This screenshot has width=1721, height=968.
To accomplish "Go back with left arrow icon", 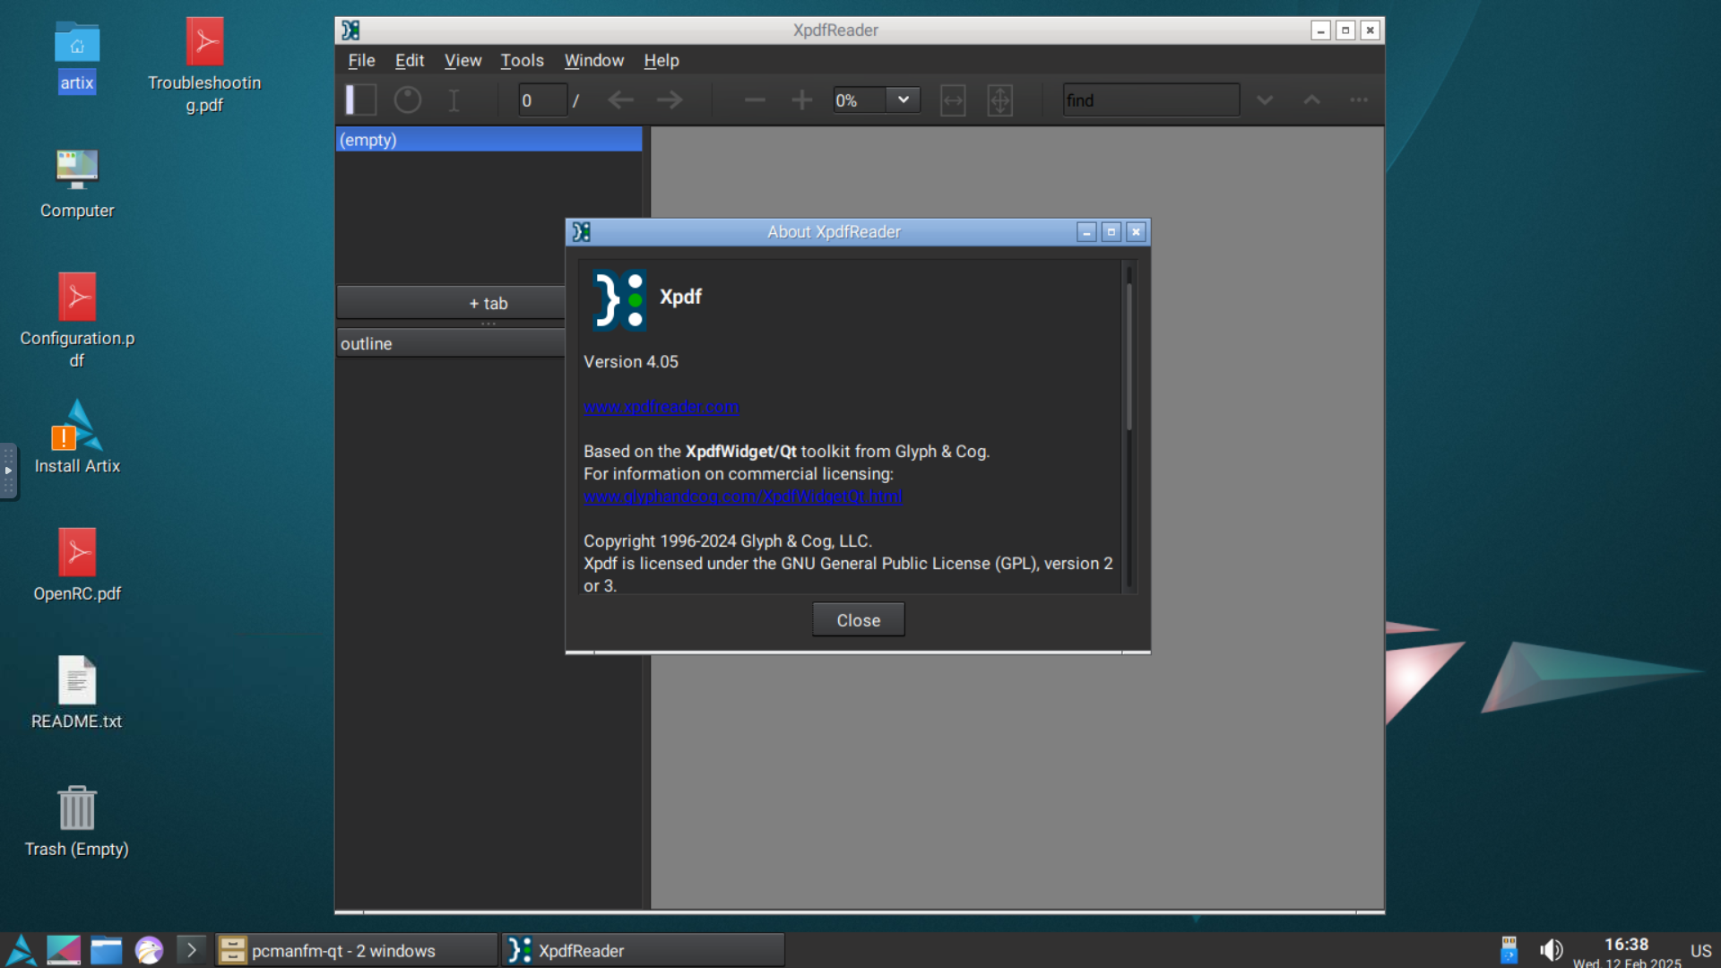I will click(620, 99).
